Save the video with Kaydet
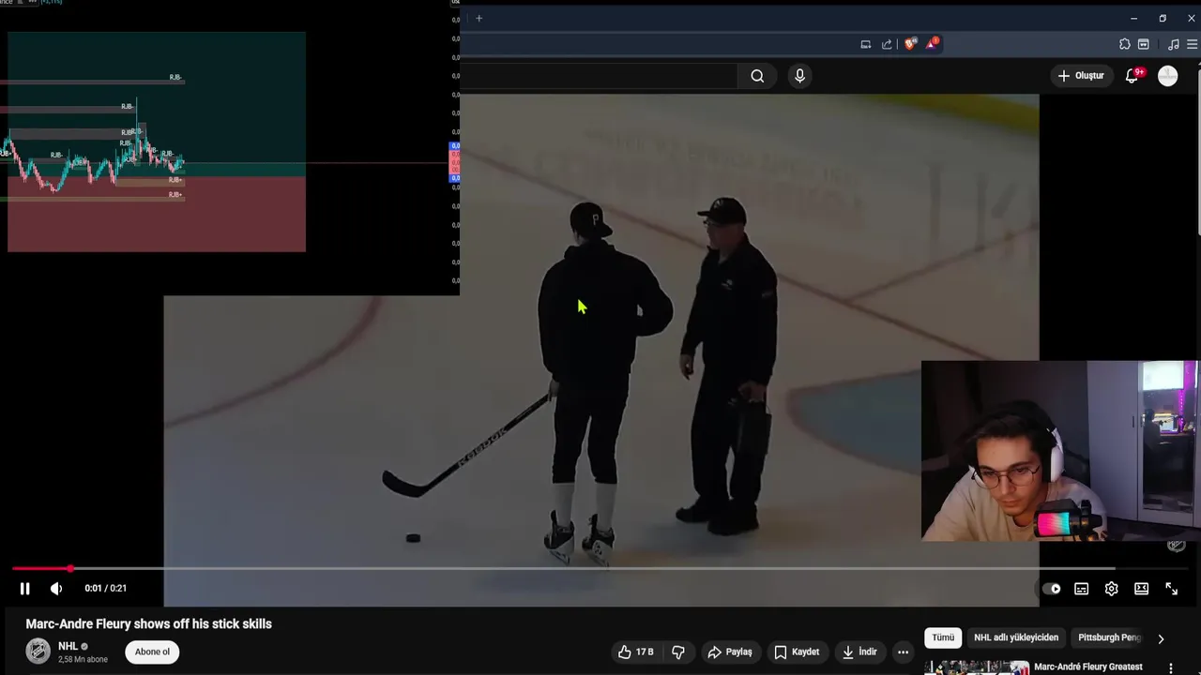The width and height of the screenshot is (1201, 675). (x=797, y=652)
